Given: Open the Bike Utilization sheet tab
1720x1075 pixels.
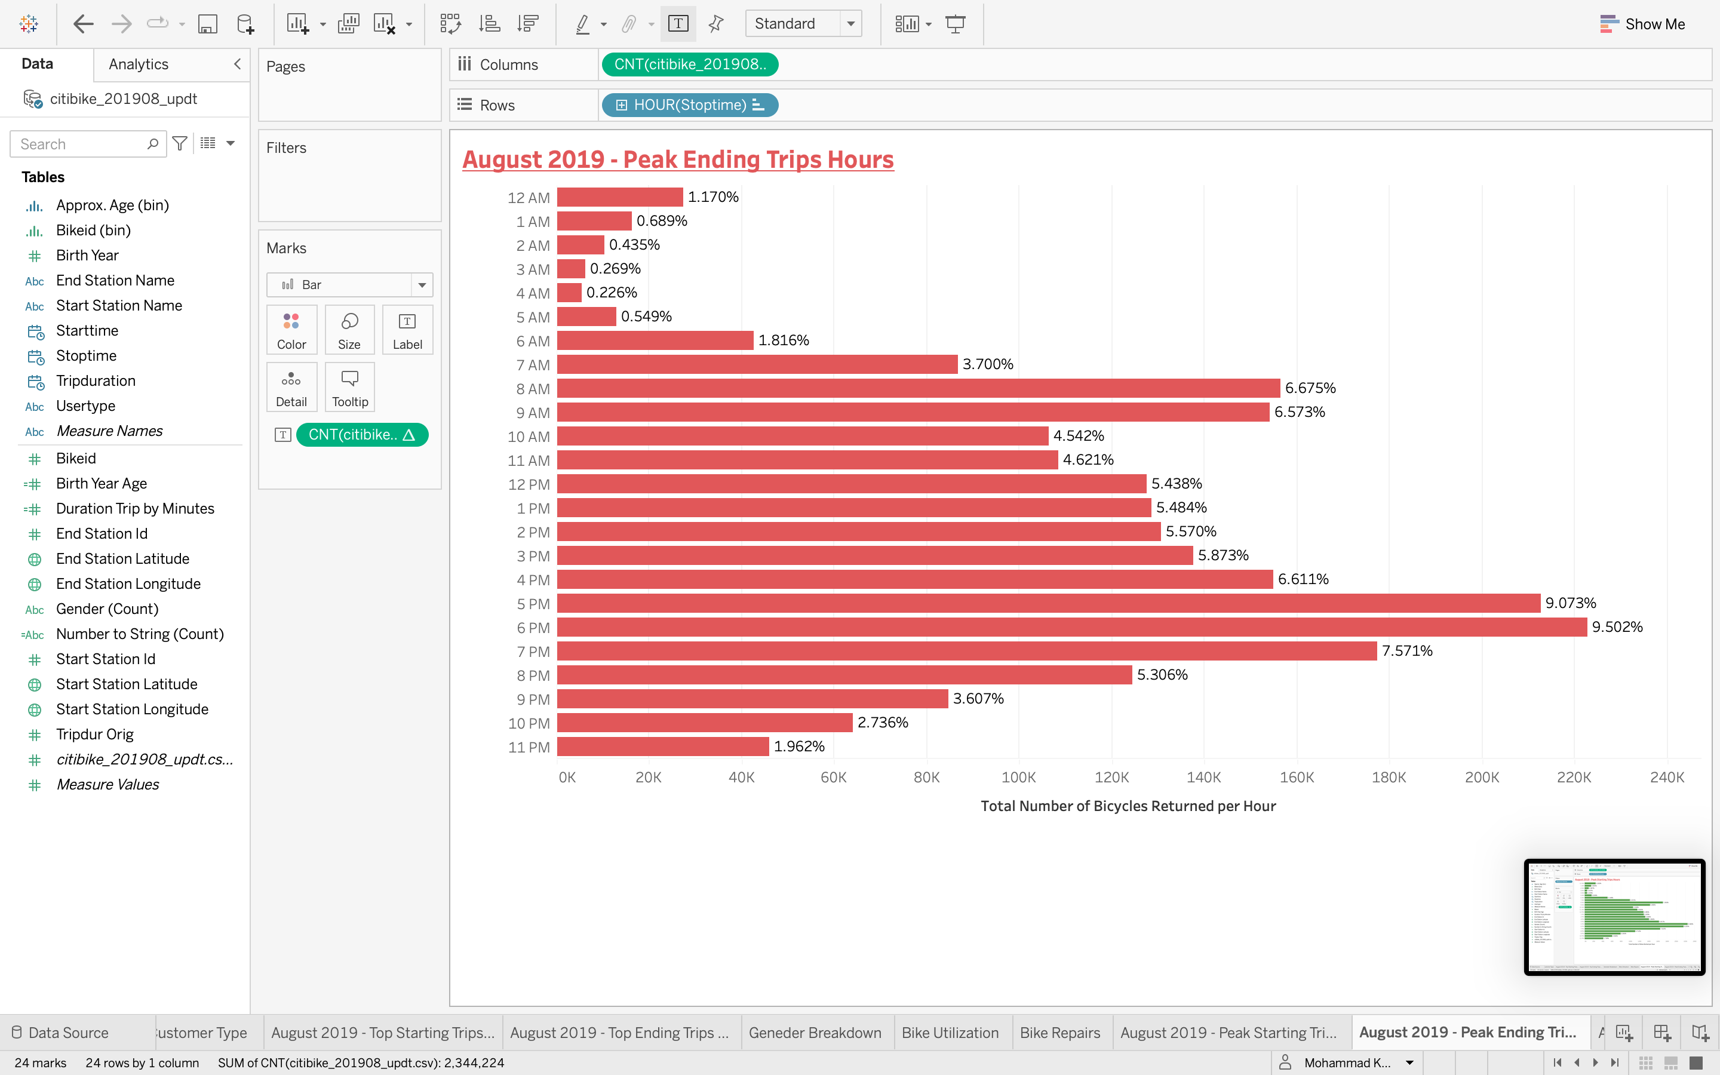Looking at the screenshot, I should pyautogui.click(x=950, y=1033).
